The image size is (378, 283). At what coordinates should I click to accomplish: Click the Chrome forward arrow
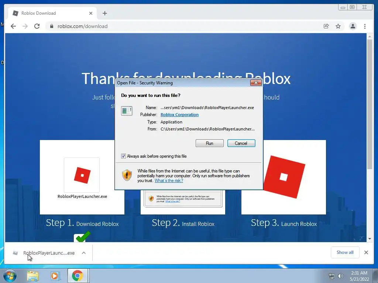pos(25,26)
